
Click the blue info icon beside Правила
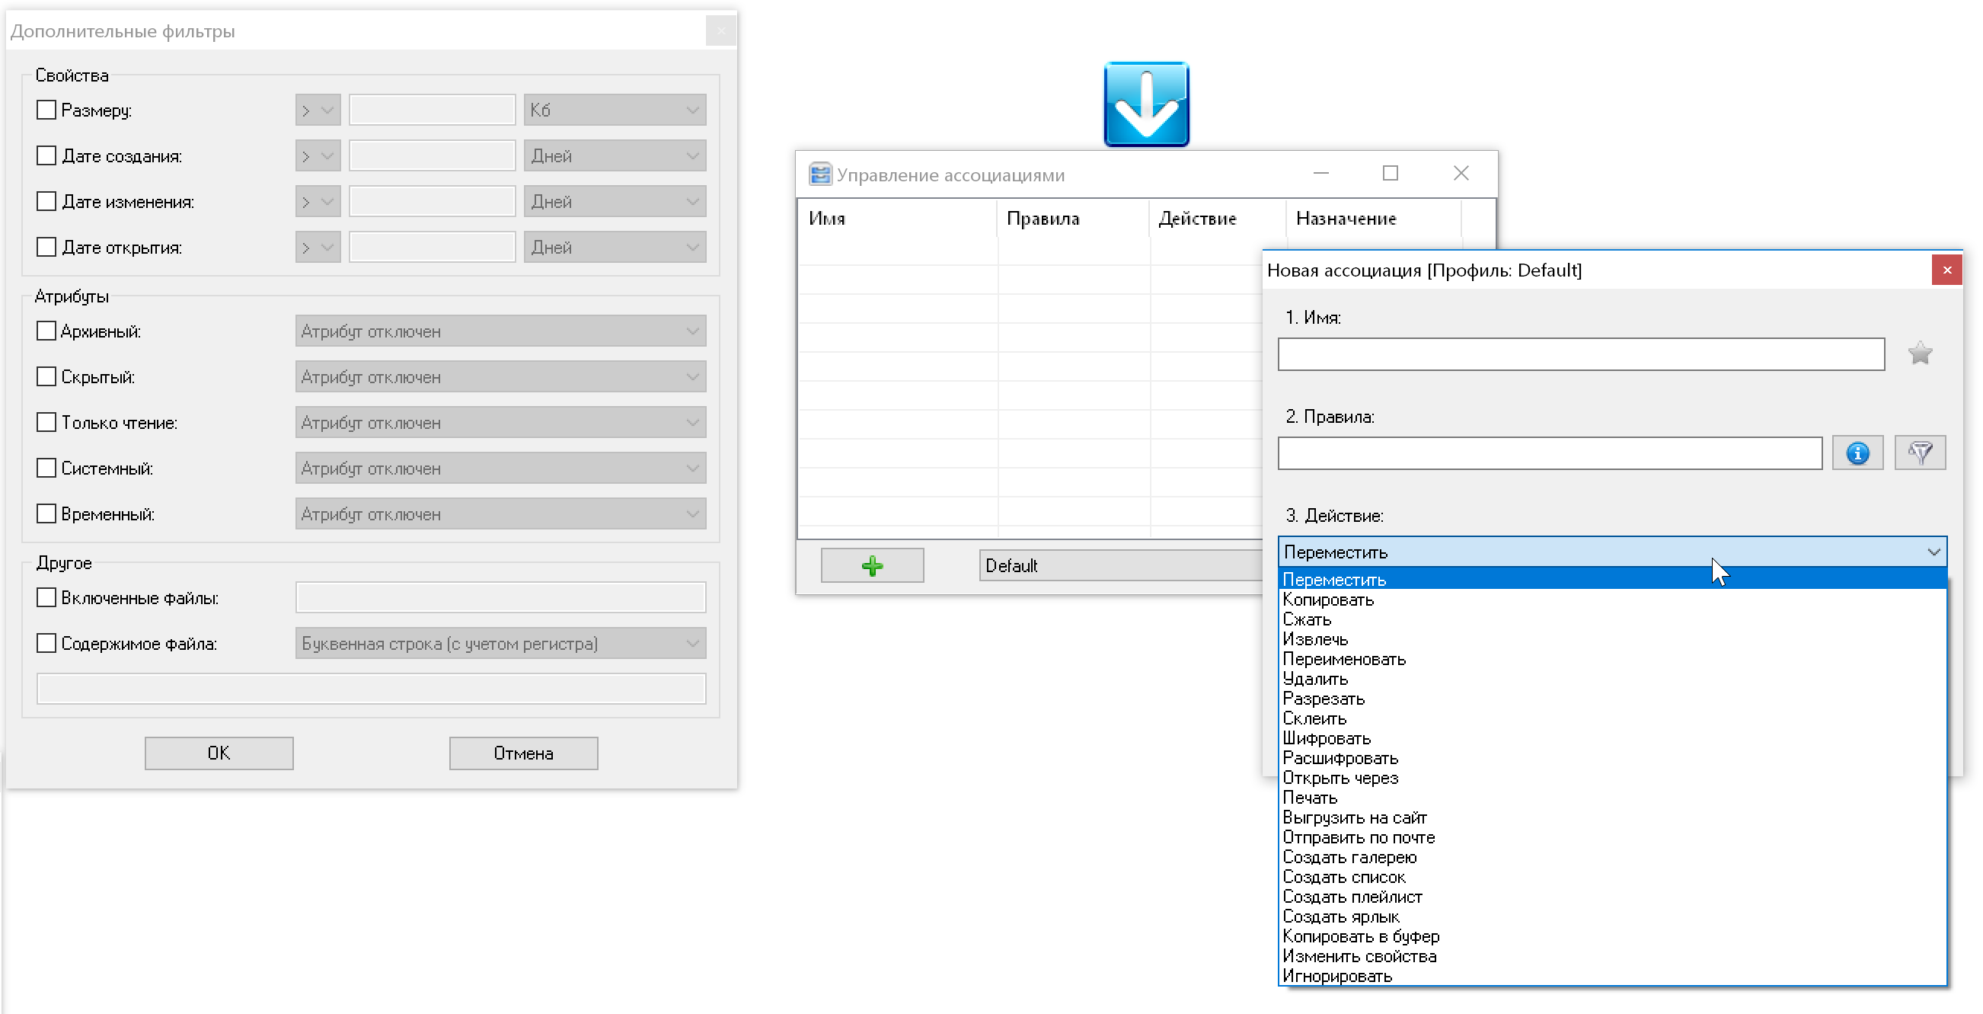pyautogui.click(x=1857, y=453)
